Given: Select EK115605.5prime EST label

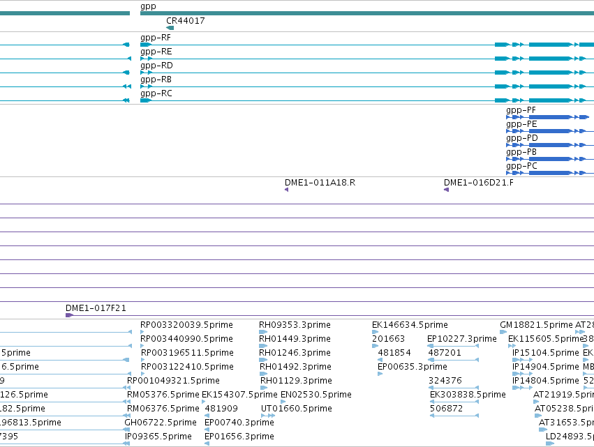Looking at the screenshot, I should (x=546, y=339).
